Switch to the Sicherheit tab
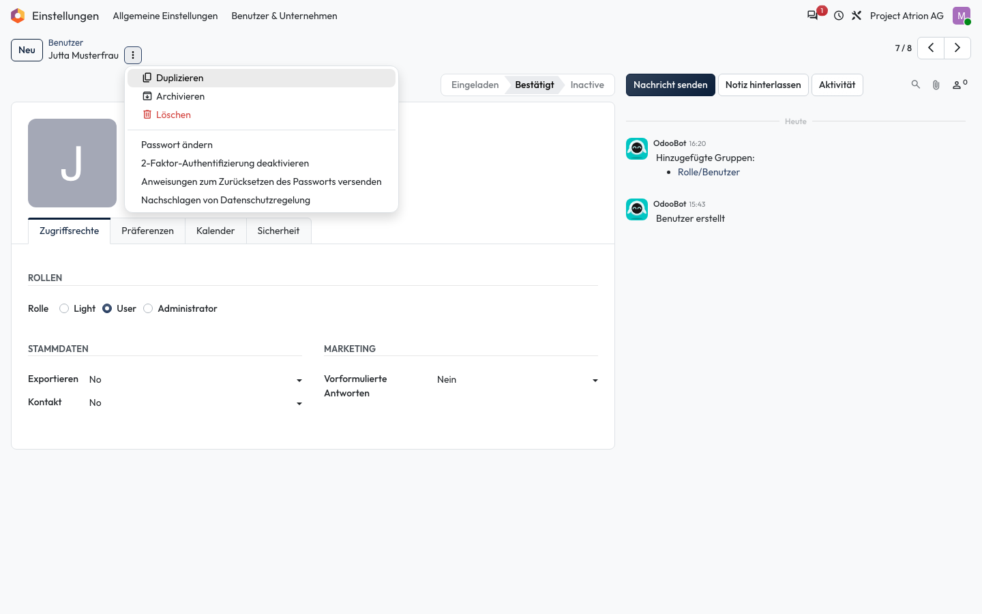The image size is (982, 614). pos(278,231)
